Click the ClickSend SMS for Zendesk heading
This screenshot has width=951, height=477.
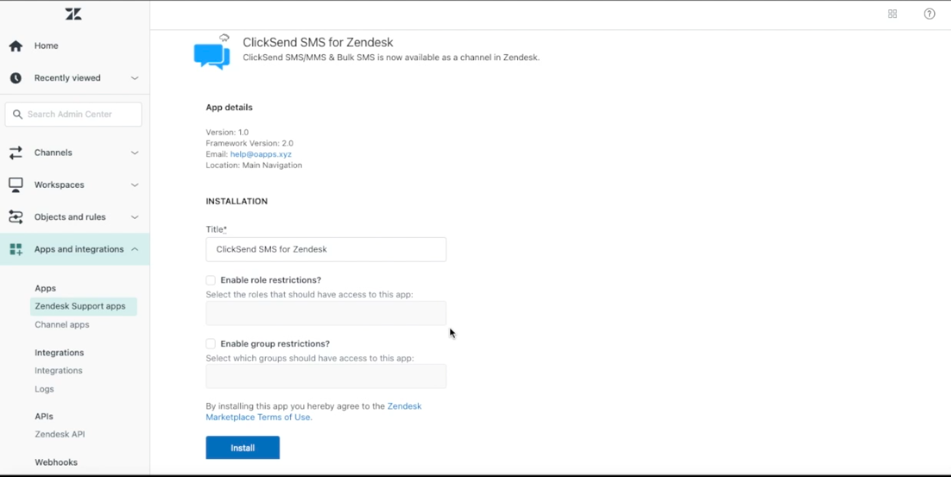click(318, 42)
